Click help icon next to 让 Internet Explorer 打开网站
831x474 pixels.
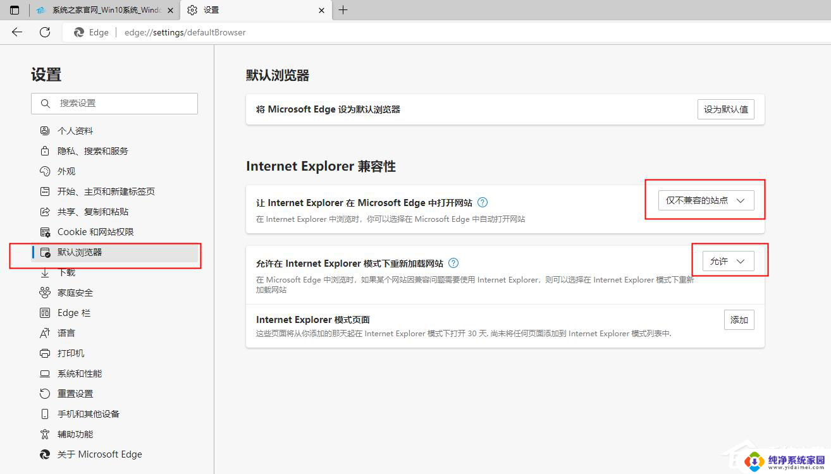coord(483,202)
